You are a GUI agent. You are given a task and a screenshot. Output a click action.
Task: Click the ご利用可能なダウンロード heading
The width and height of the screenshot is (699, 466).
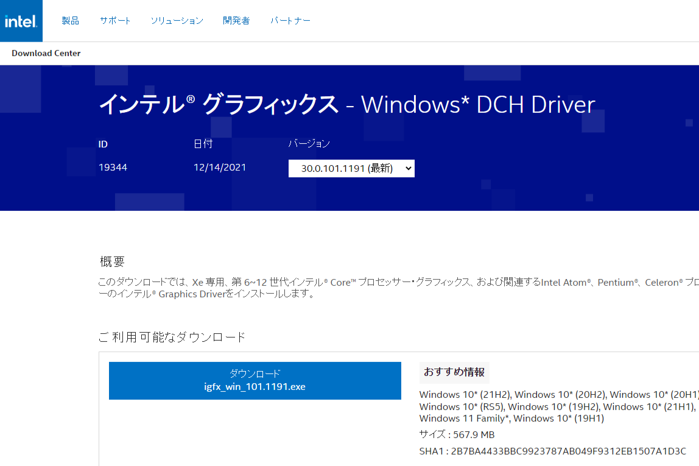[172, 337]
